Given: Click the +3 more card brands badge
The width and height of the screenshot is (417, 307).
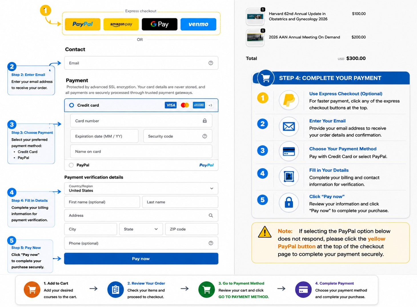Looking at the screenshot, I should point(210,105).
